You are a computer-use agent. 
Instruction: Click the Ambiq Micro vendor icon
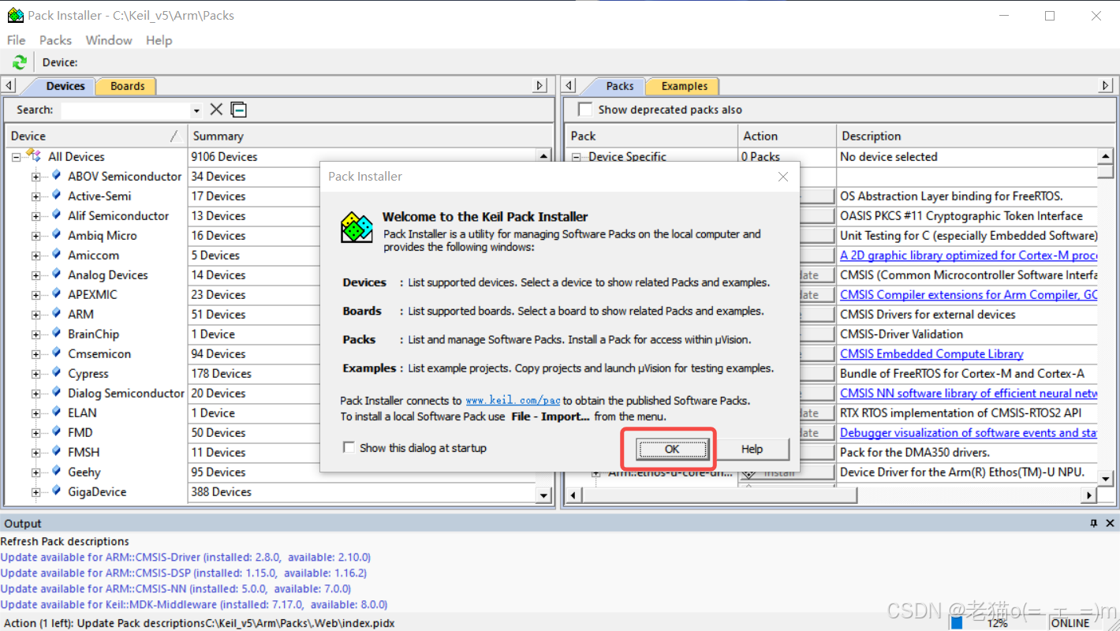56,235
